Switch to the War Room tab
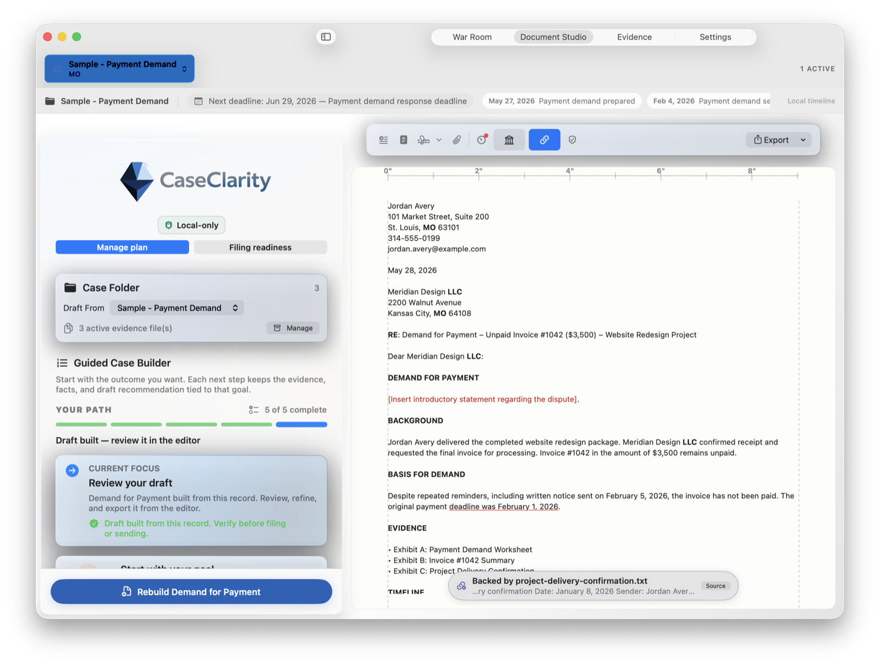This screenshot has height=666, width=880. [472, 37]
